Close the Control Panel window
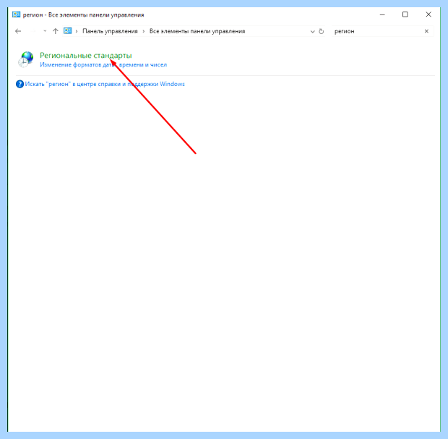Image resolution: width=448 pixels, height=439 pixels. point(428,14)
